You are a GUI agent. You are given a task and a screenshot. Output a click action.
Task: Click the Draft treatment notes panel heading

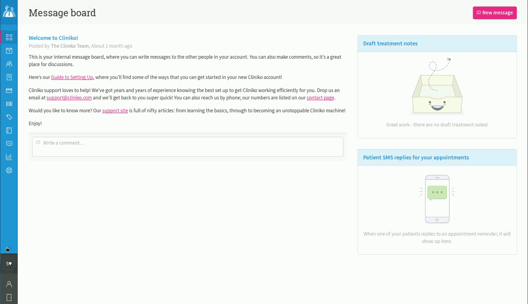390,43
